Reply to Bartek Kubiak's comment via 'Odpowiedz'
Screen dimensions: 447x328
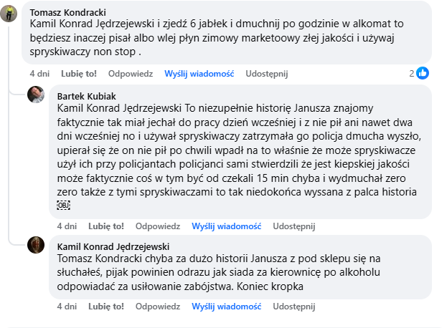[x=158, y=226]
